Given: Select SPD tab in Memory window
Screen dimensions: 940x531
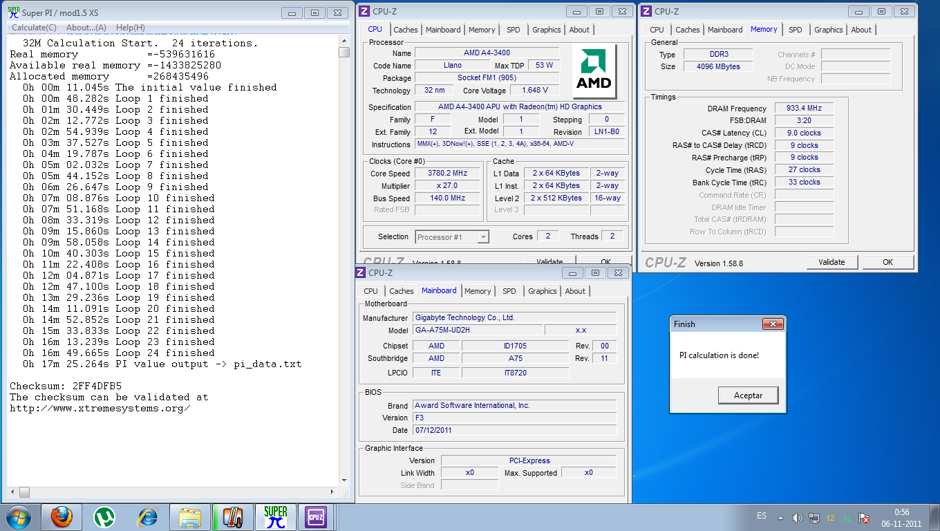Looking at the screenshot, I should pos(796,30).
